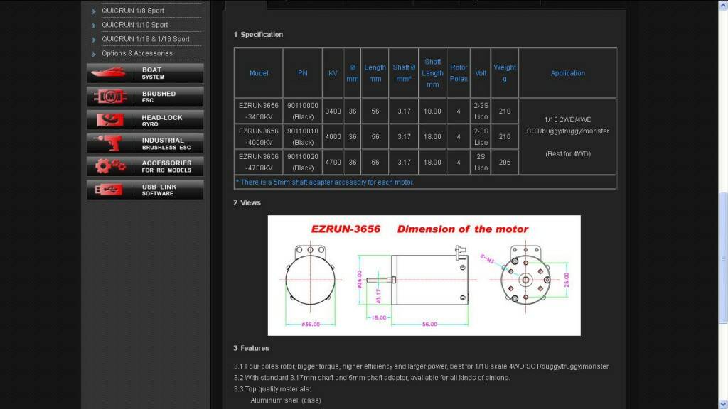Image resolution: width=728 pixels, height=409 pixels.
Task: Open ACCESSORIES FOR RC MODELS label
Action: tap(166, 166)
